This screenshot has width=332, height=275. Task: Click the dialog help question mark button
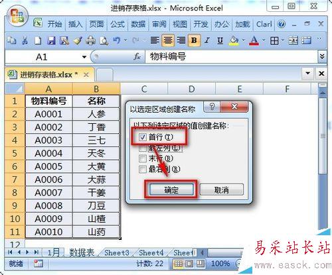[212, 107]
